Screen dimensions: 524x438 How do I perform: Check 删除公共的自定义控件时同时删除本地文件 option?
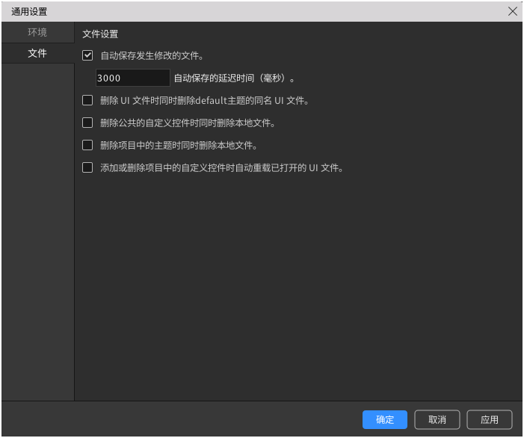pos(87,123)
